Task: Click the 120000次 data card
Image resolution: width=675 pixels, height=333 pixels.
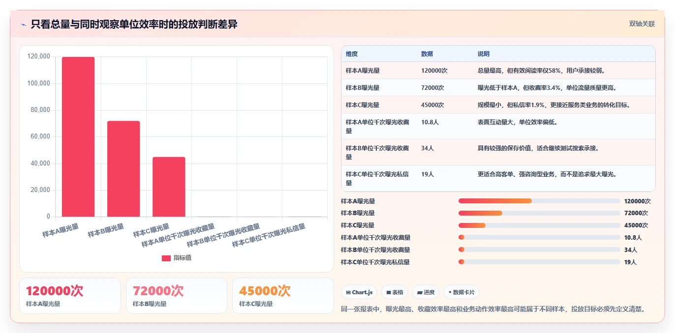Action: (x=70, y=295)
